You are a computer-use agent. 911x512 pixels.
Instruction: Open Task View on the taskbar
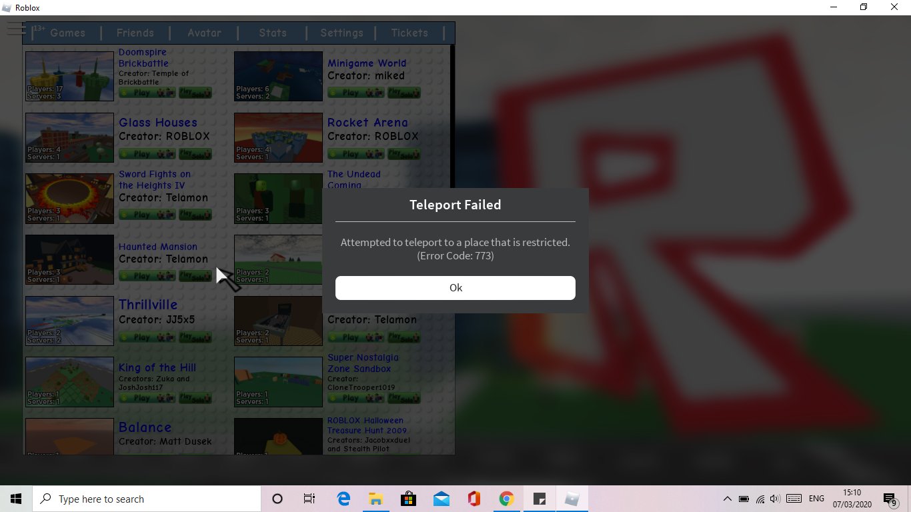pyautogui.click(x=309, y=499)
